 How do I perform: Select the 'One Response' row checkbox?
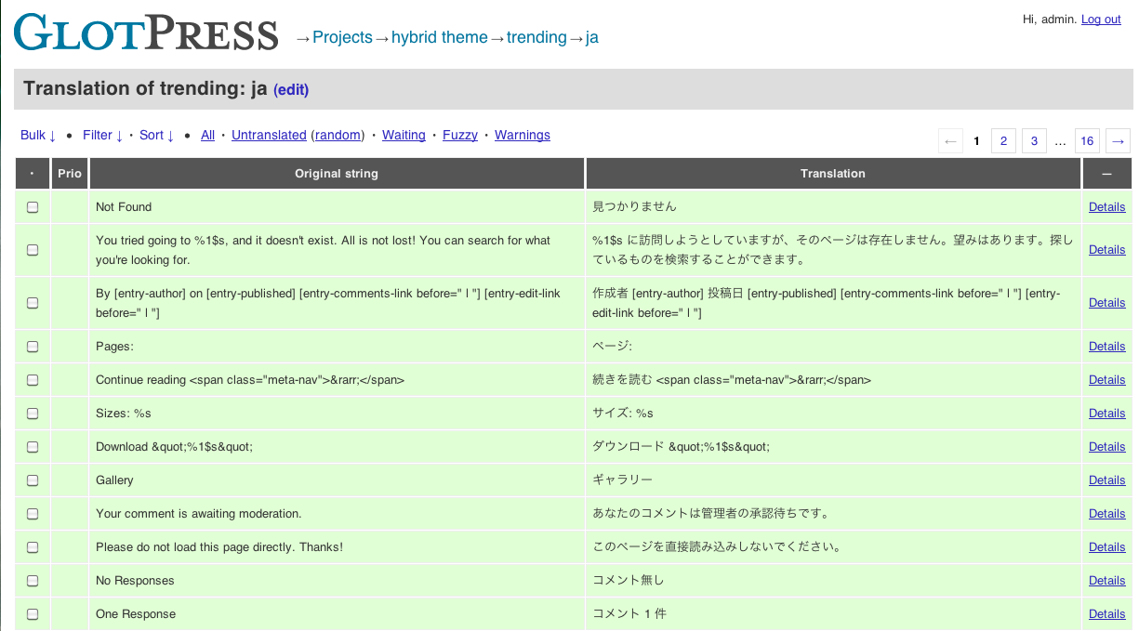[x=33, y=614]
